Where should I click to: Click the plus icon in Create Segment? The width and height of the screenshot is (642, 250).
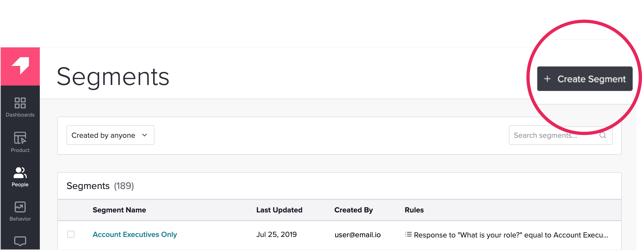547,79
